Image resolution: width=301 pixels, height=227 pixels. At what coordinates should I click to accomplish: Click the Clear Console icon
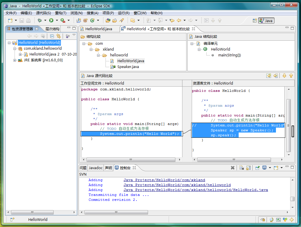coord(242,168)
